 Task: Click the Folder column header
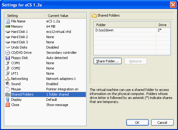click(125, 25)
